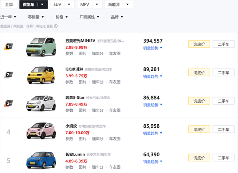Open the 零售量 filter dropdown
This screenshot has width=238, height=173.
36,17
